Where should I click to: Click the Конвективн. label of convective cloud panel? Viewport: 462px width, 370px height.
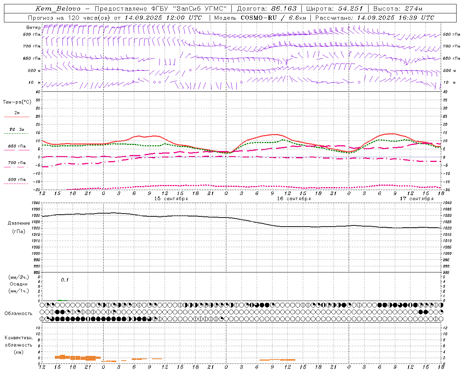pyautogui.click(x=18, y=338)
